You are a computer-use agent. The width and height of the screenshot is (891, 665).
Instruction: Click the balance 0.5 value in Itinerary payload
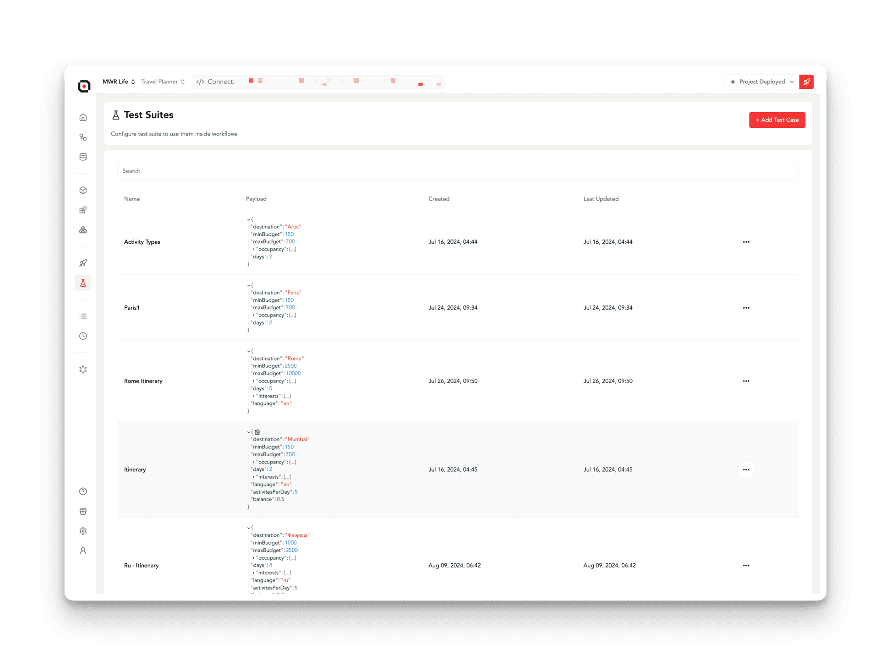pos(280,499)
